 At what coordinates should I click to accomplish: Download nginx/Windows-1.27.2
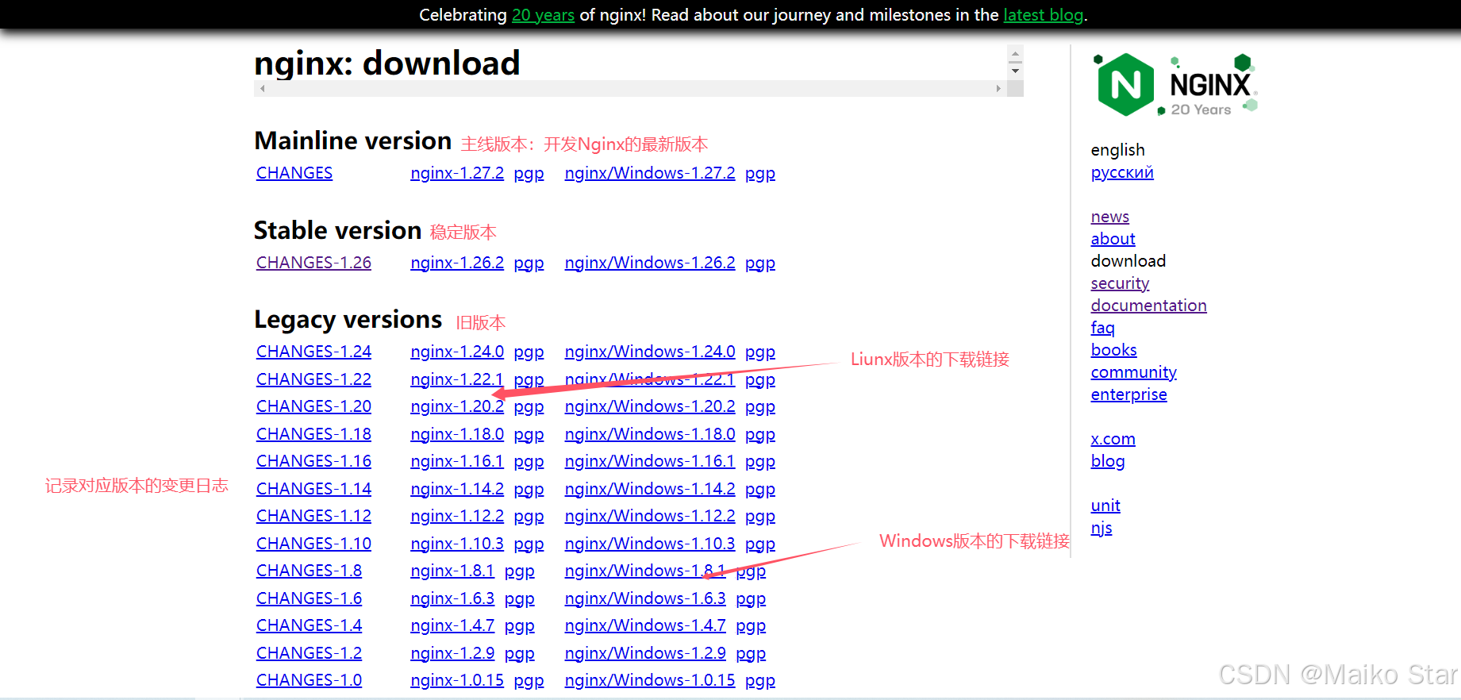(x=650, y=173)
